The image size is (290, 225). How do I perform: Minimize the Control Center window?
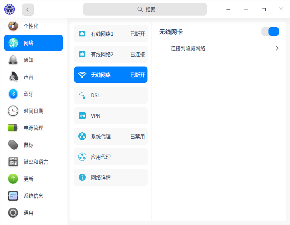coord(246,10)
